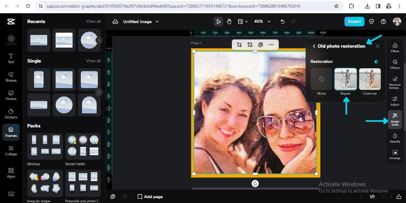Open the help question mark icon

click(383, 22)
